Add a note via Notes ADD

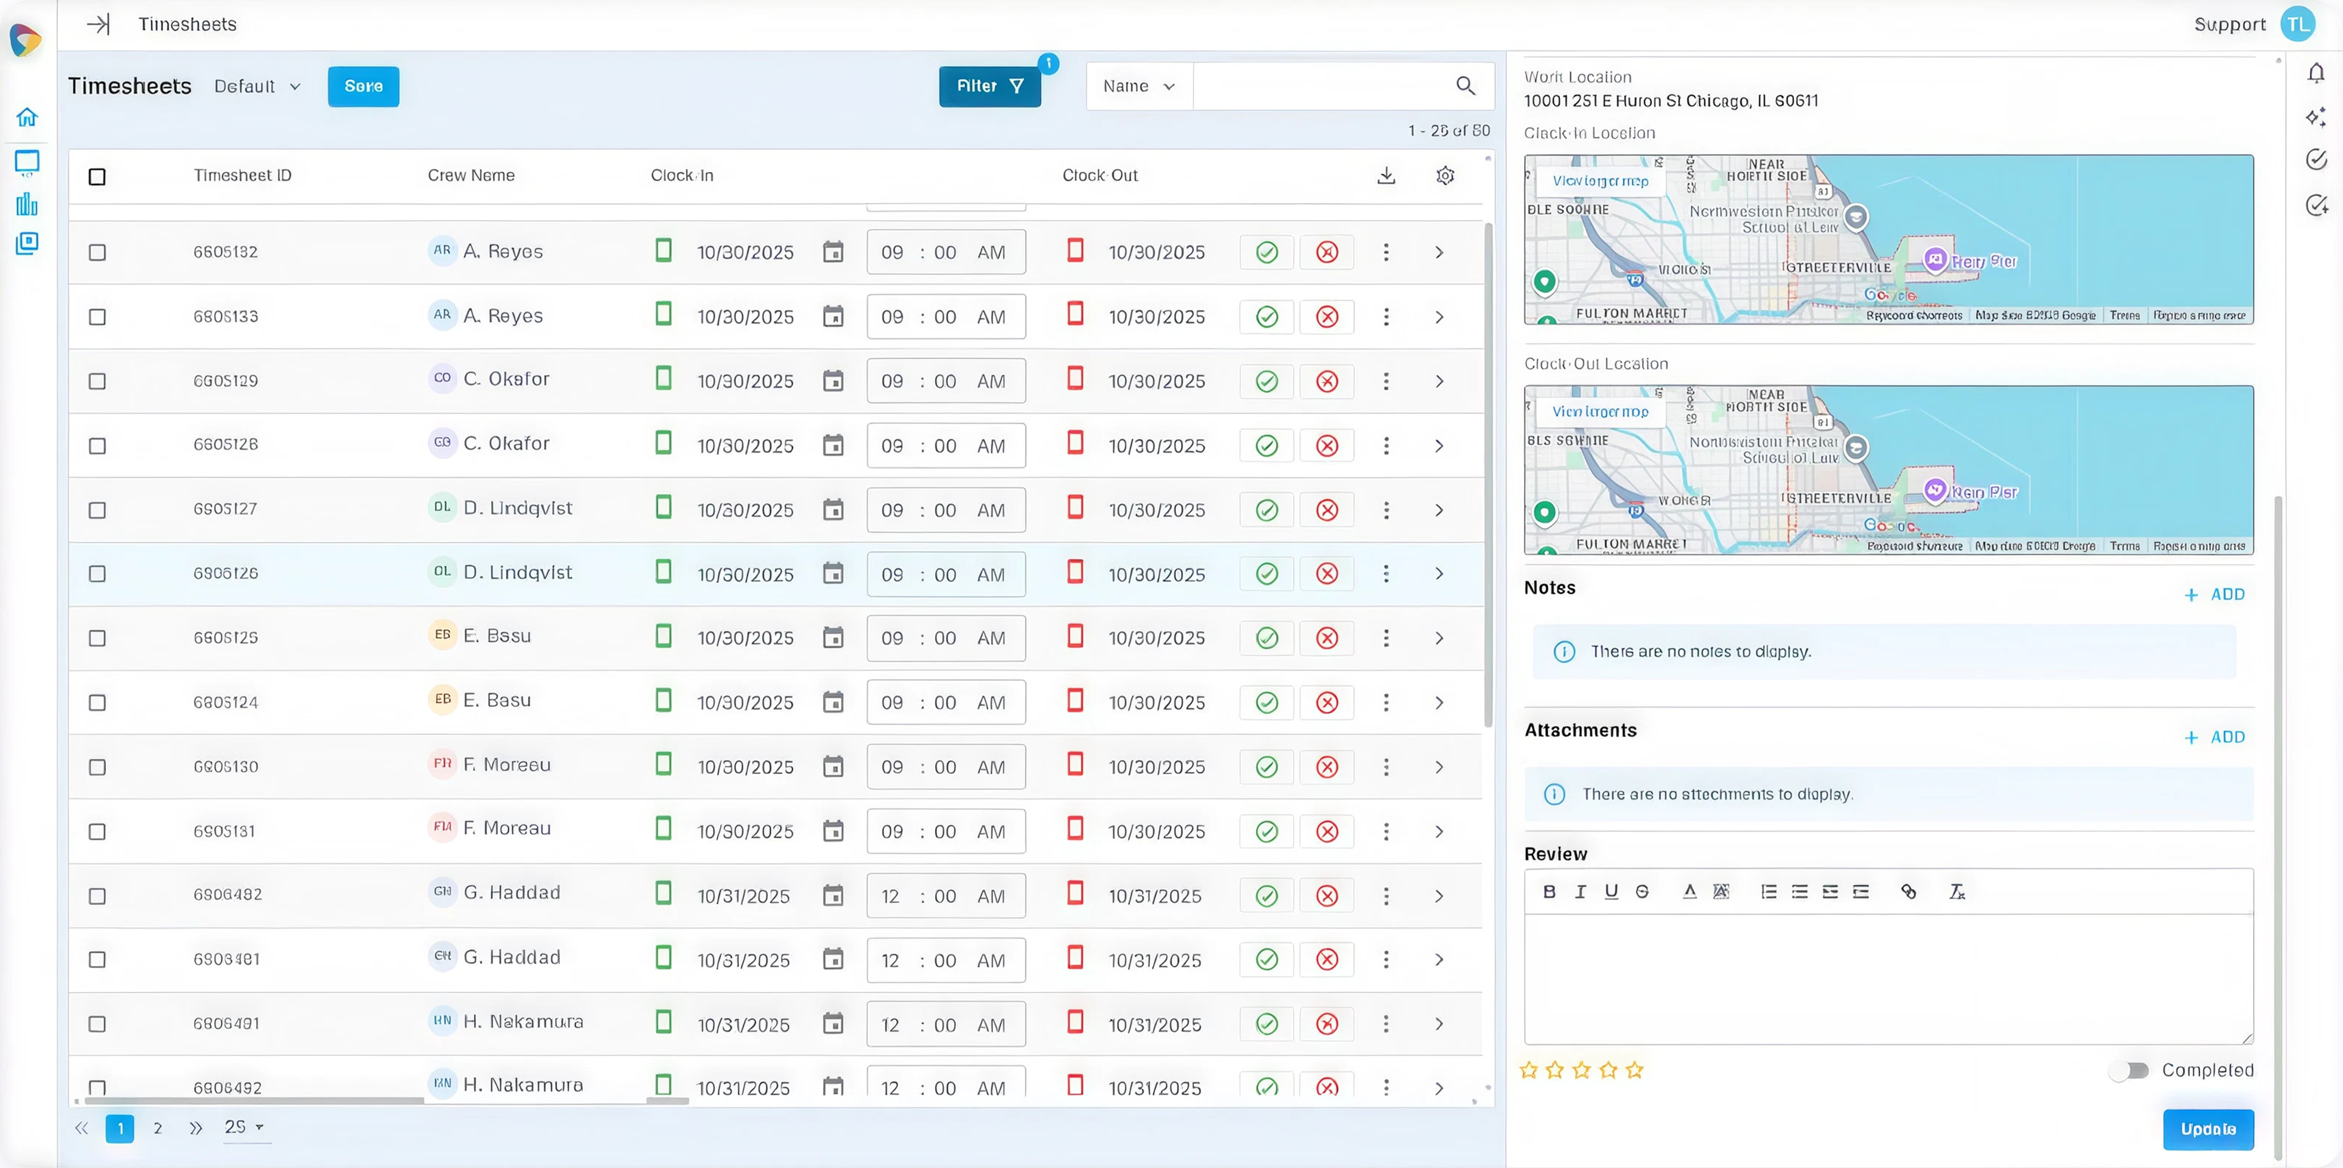click(2216, 595)
